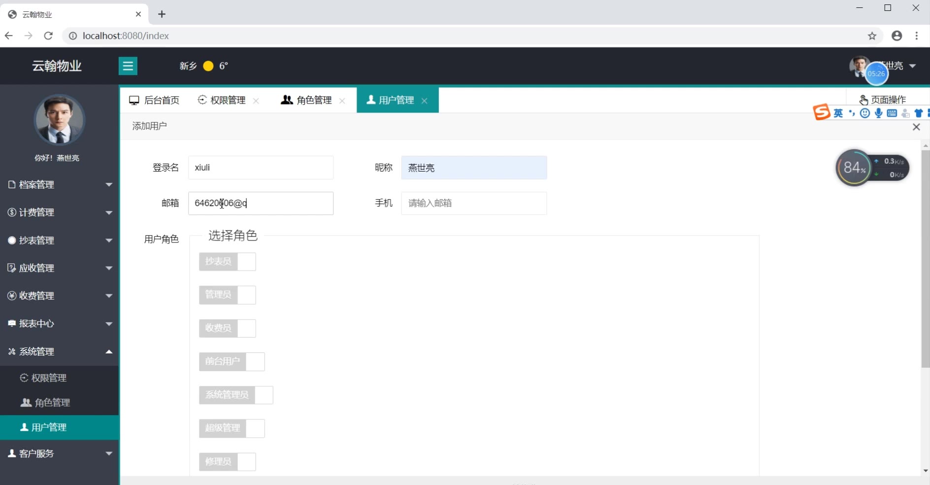
Task: Focus the 邮箱 input field
Action: 261,203
